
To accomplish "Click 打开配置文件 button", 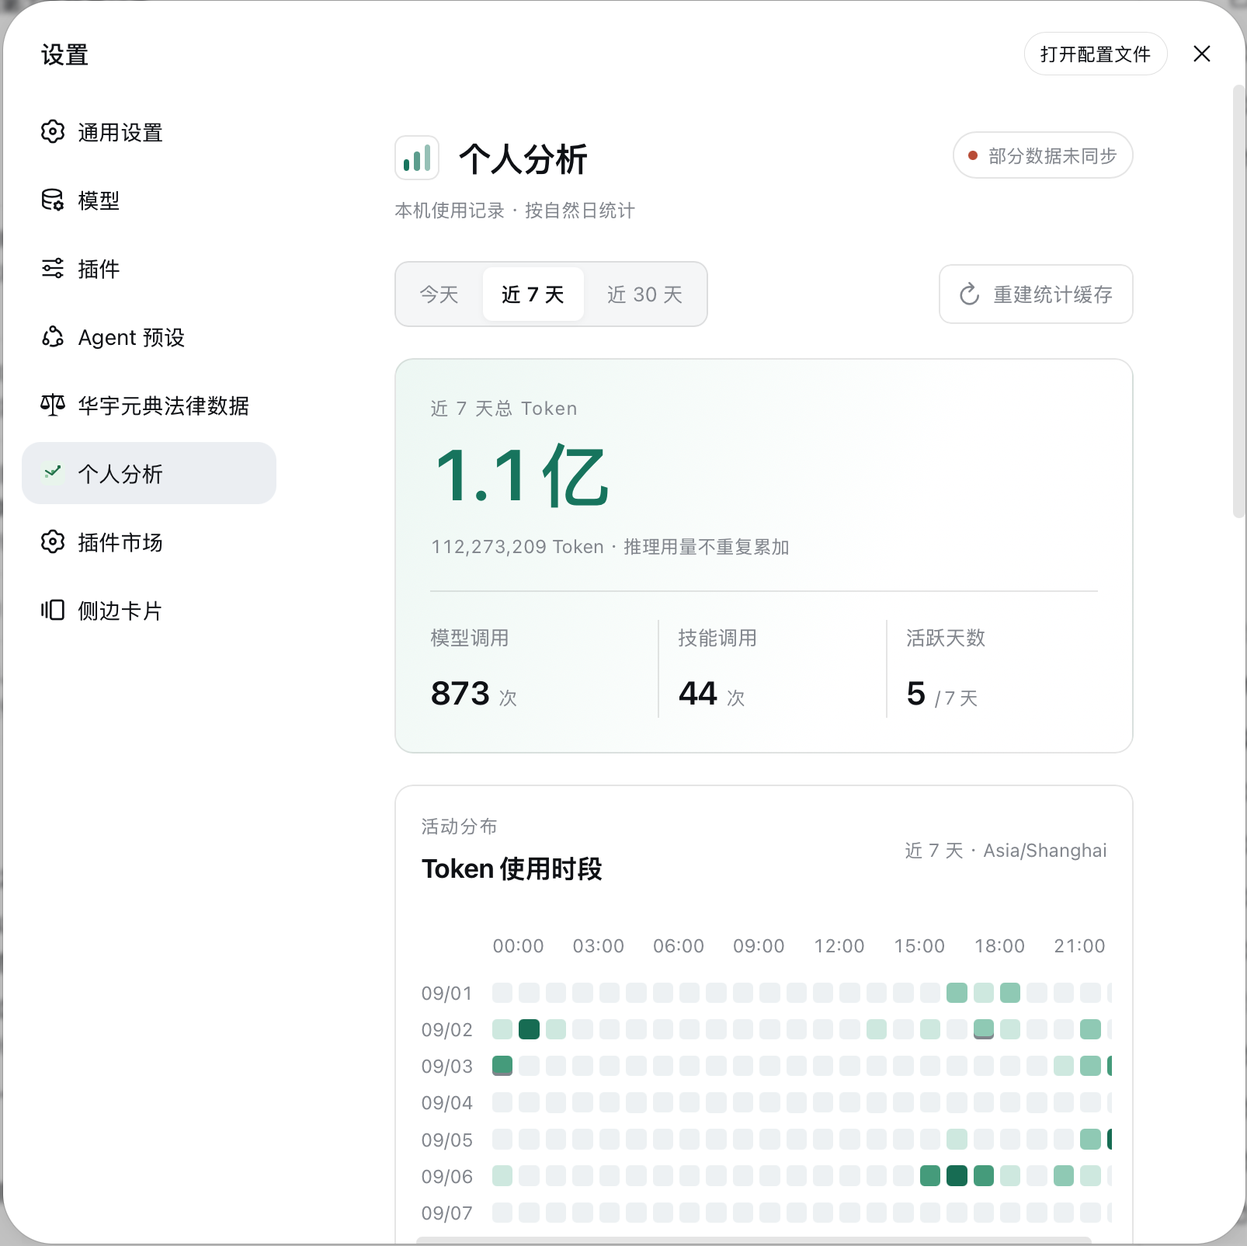I will (1096, 54).
